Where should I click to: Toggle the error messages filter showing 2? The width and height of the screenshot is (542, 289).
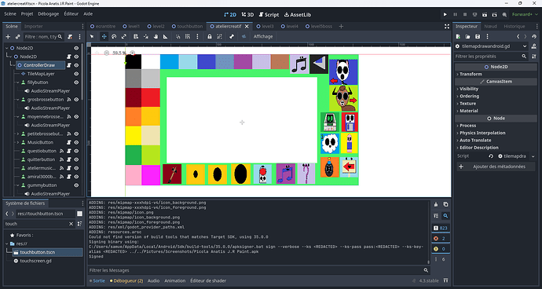(x=441, y=239)
